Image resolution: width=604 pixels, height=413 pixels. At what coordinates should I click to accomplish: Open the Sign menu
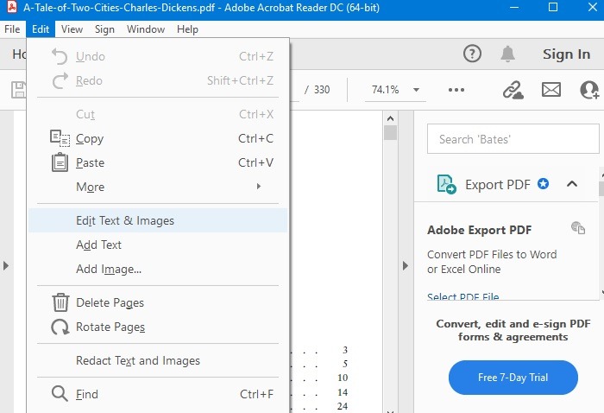coord(104,29)
